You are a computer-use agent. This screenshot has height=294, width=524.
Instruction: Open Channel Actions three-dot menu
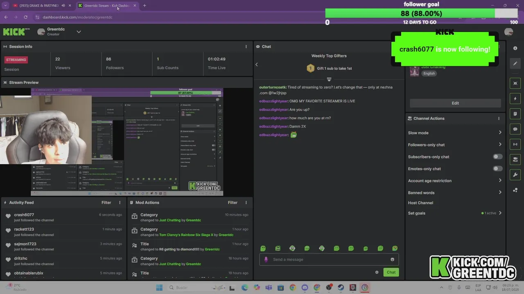499,118
